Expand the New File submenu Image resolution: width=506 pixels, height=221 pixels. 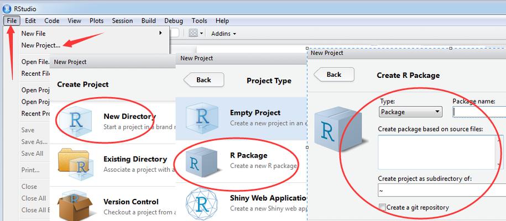(x=92, y=33)
